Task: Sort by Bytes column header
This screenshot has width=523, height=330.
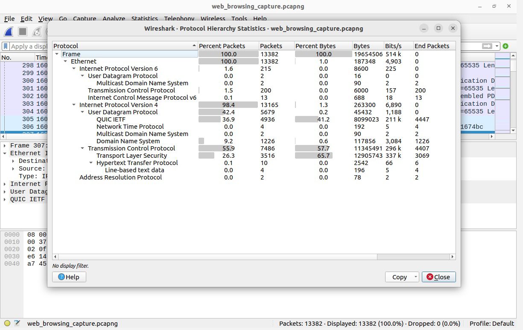Action: (368, 46)
